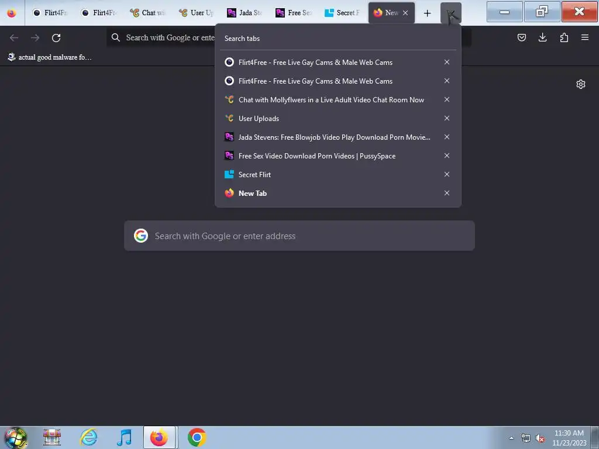Click the Google logo in search box
599x449 pixels.
click(x=141, y=236)
